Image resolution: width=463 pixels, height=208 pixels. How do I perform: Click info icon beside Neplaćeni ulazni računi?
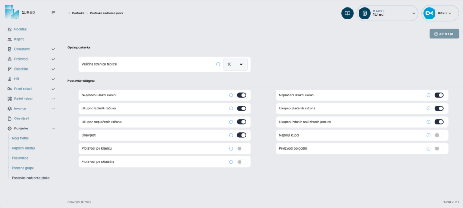pos(231,95)
